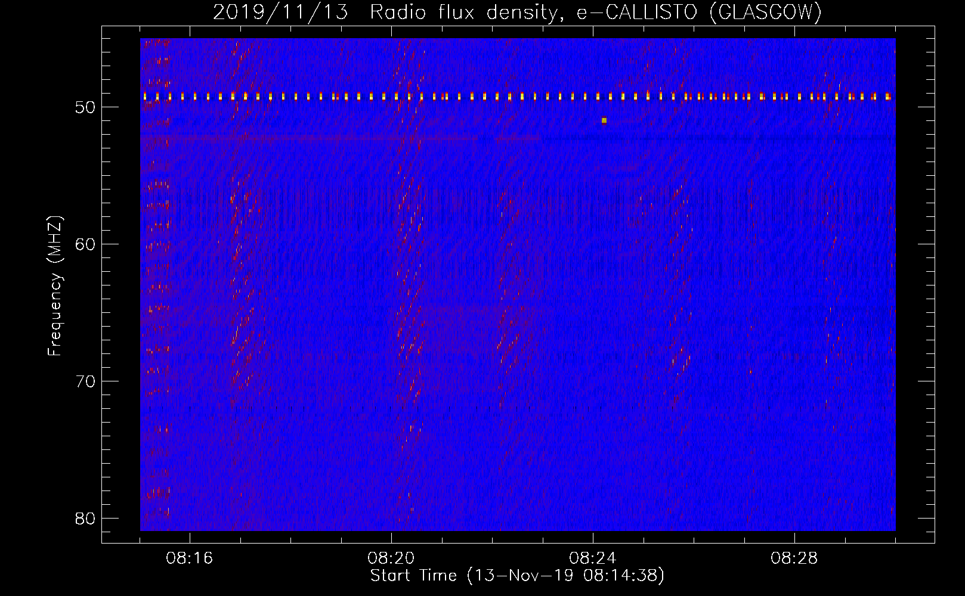Click the Frequency (MHZ) axis label
Image resolution: width=965 pixels, height=596 pixels.
point(55,286)
